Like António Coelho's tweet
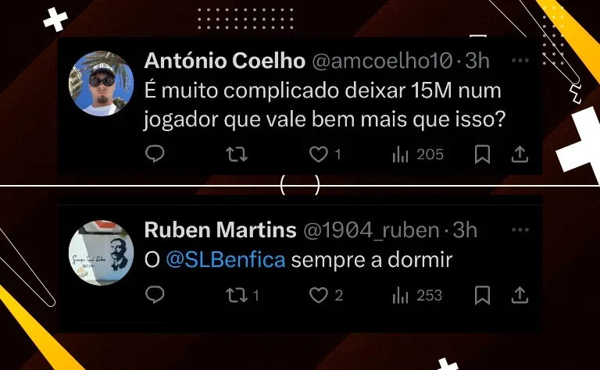The width and height of the screenshot is (600, 370). point(325,155)
